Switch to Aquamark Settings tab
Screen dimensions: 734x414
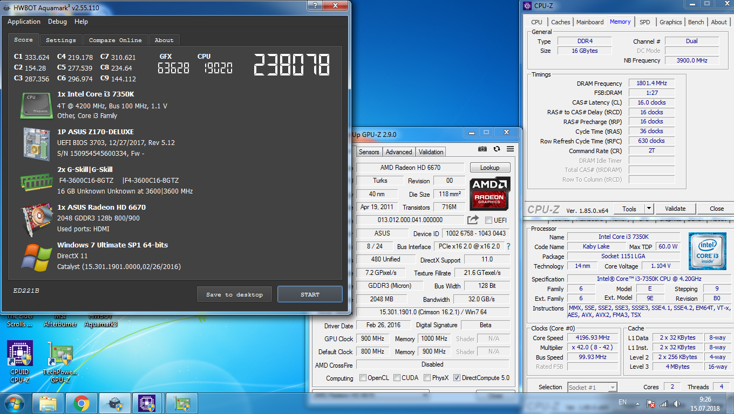tap(60, 40)
